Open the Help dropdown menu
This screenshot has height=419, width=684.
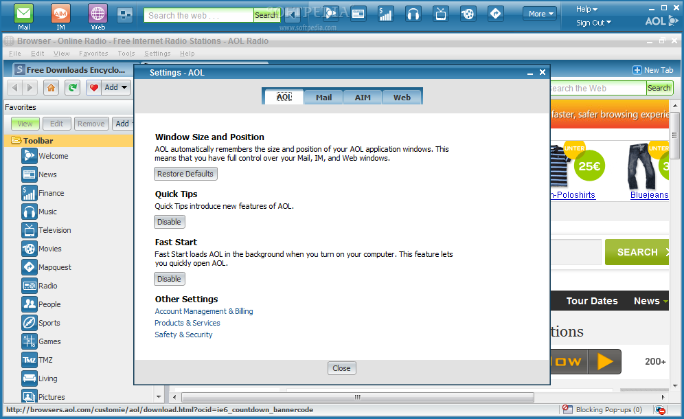pyautogui.click(x=586, y=9)
